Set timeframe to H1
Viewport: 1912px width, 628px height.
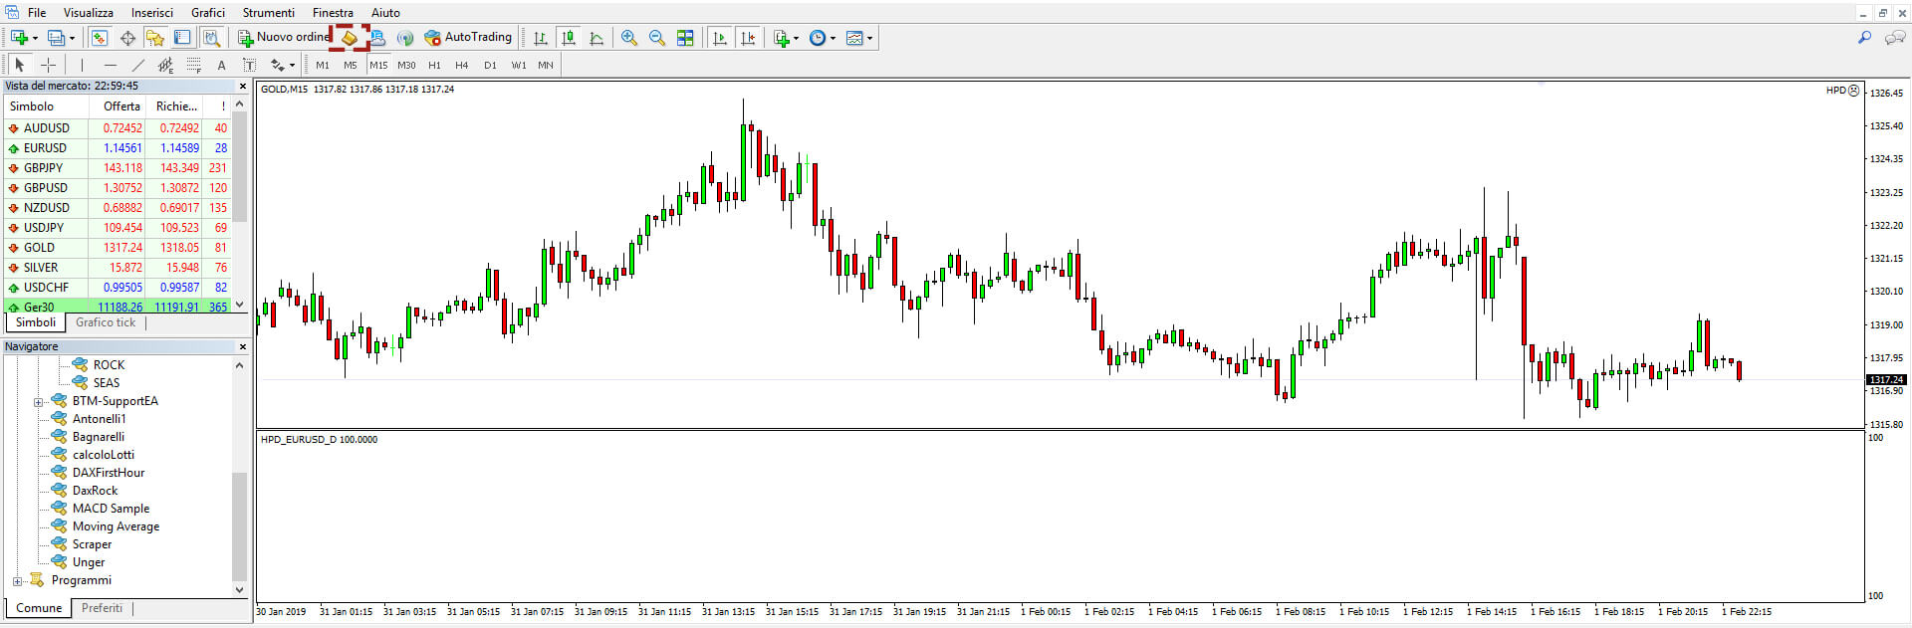coord(434,65)
